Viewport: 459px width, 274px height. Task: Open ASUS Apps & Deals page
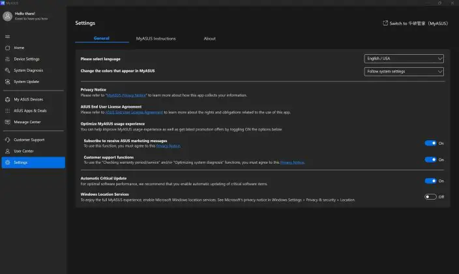click(x=33, y=111)
